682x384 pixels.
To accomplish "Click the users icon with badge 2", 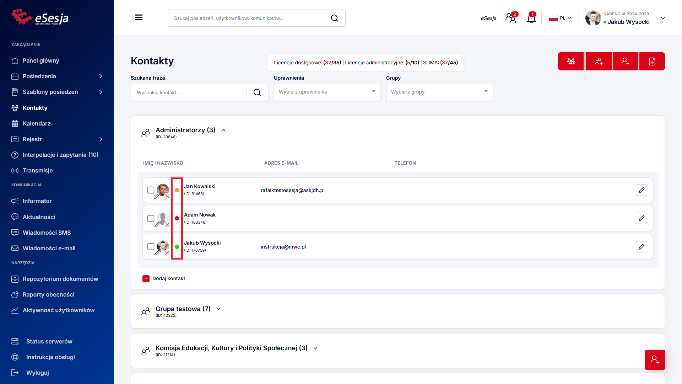I will click(511, 18).
